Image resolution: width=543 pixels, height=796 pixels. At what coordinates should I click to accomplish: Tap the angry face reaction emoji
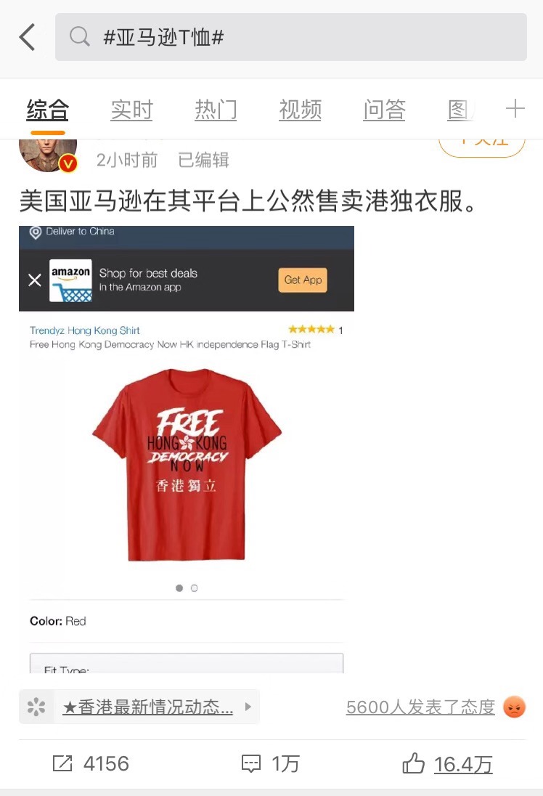(514, 707)
